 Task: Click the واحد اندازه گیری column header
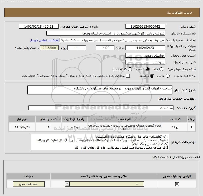coord(74,119)
